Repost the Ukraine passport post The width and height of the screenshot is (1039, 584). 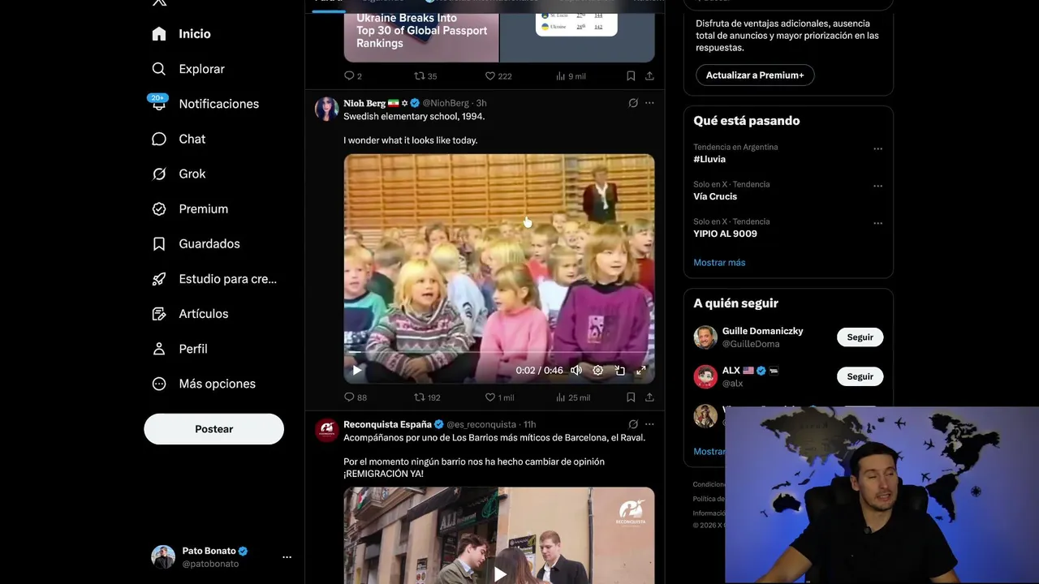(x=425, y=76)
